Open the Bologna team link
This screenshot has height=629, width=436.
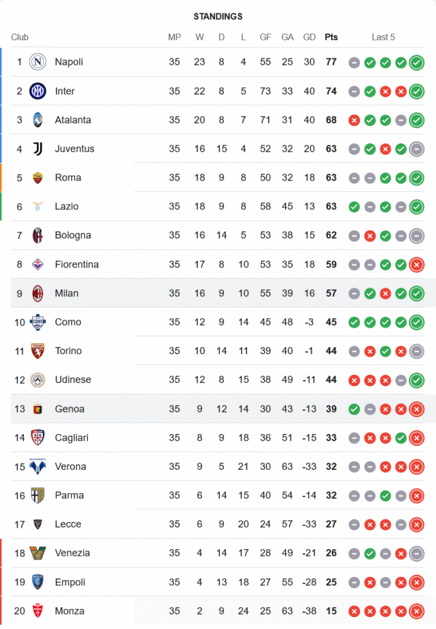(x=73, y=235)
